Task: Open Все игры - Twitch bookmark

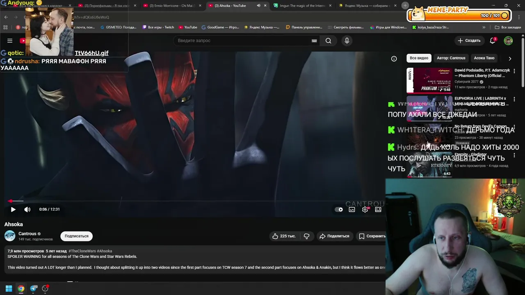Action: (158, 27)
